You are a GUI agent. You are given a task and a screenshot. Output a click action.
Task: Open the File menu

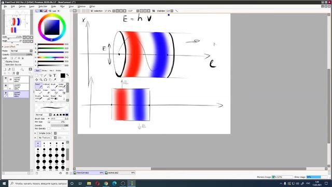5,6
